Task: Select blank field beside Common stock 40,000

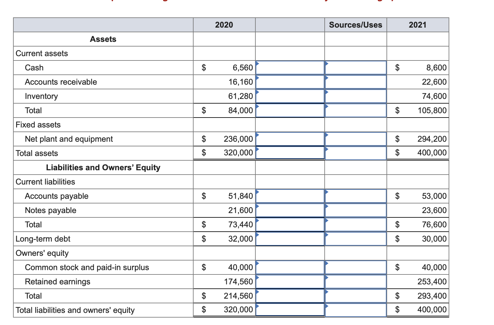Action: coord(290,267)
